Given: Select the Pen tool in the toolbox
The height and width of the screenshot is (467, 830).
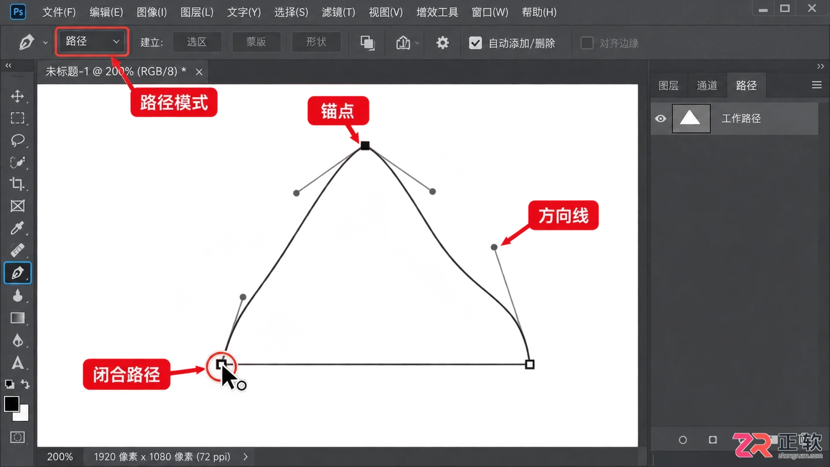Looking at the screenshot, I should point(17,273).
